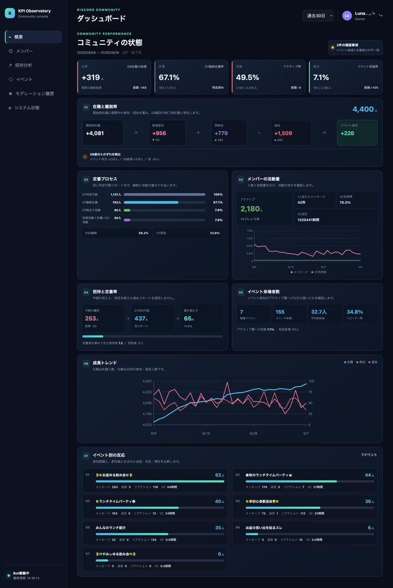Screen dimensions: 393x588
Task: Click the logout arrow icon next to Luna
Action: coord(380,16)
